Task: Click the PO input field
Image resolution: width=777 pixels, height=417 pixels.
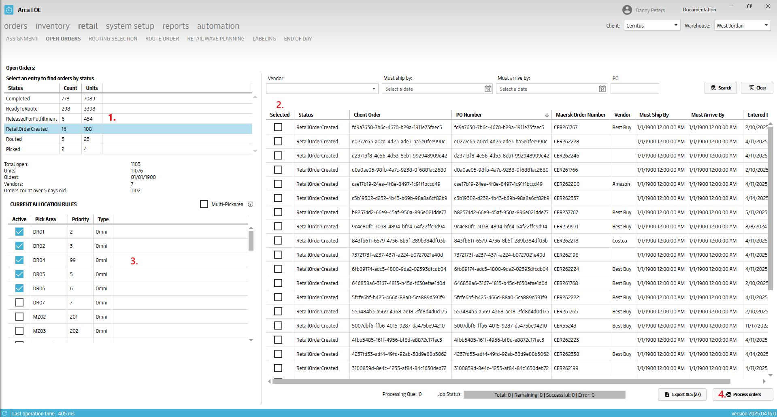Action: coord(635,89)
